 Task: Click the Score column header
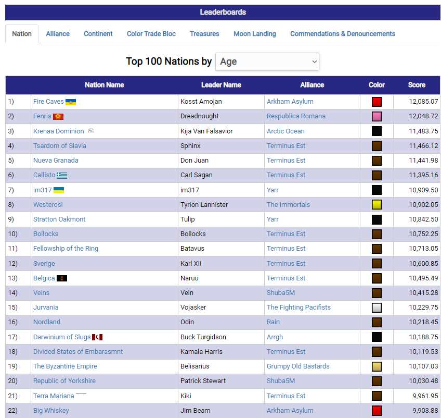(x=417, y=85)
